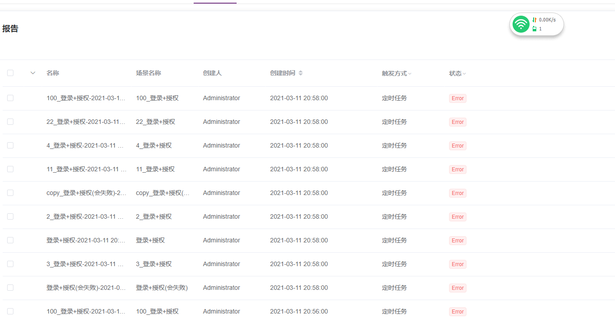Image resolution: width=615 pixels, height=318 pixels.
Task: Click the 场景名称 column header
Action: coord(148,73)
